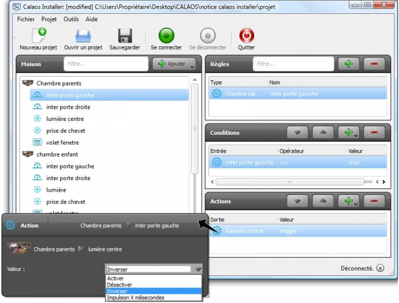Click Chambre parents room icon in tree
This screenshot has height=303, width=399.
click(28, 83)
